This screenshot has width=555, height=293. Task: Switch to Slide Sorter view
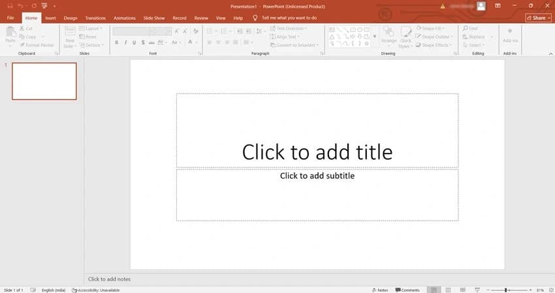448,290
